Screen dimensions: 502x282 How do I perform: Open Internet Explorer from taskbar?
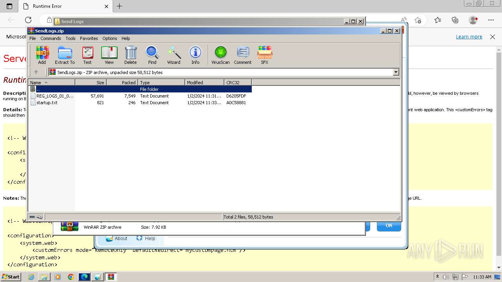pos(31,277)
